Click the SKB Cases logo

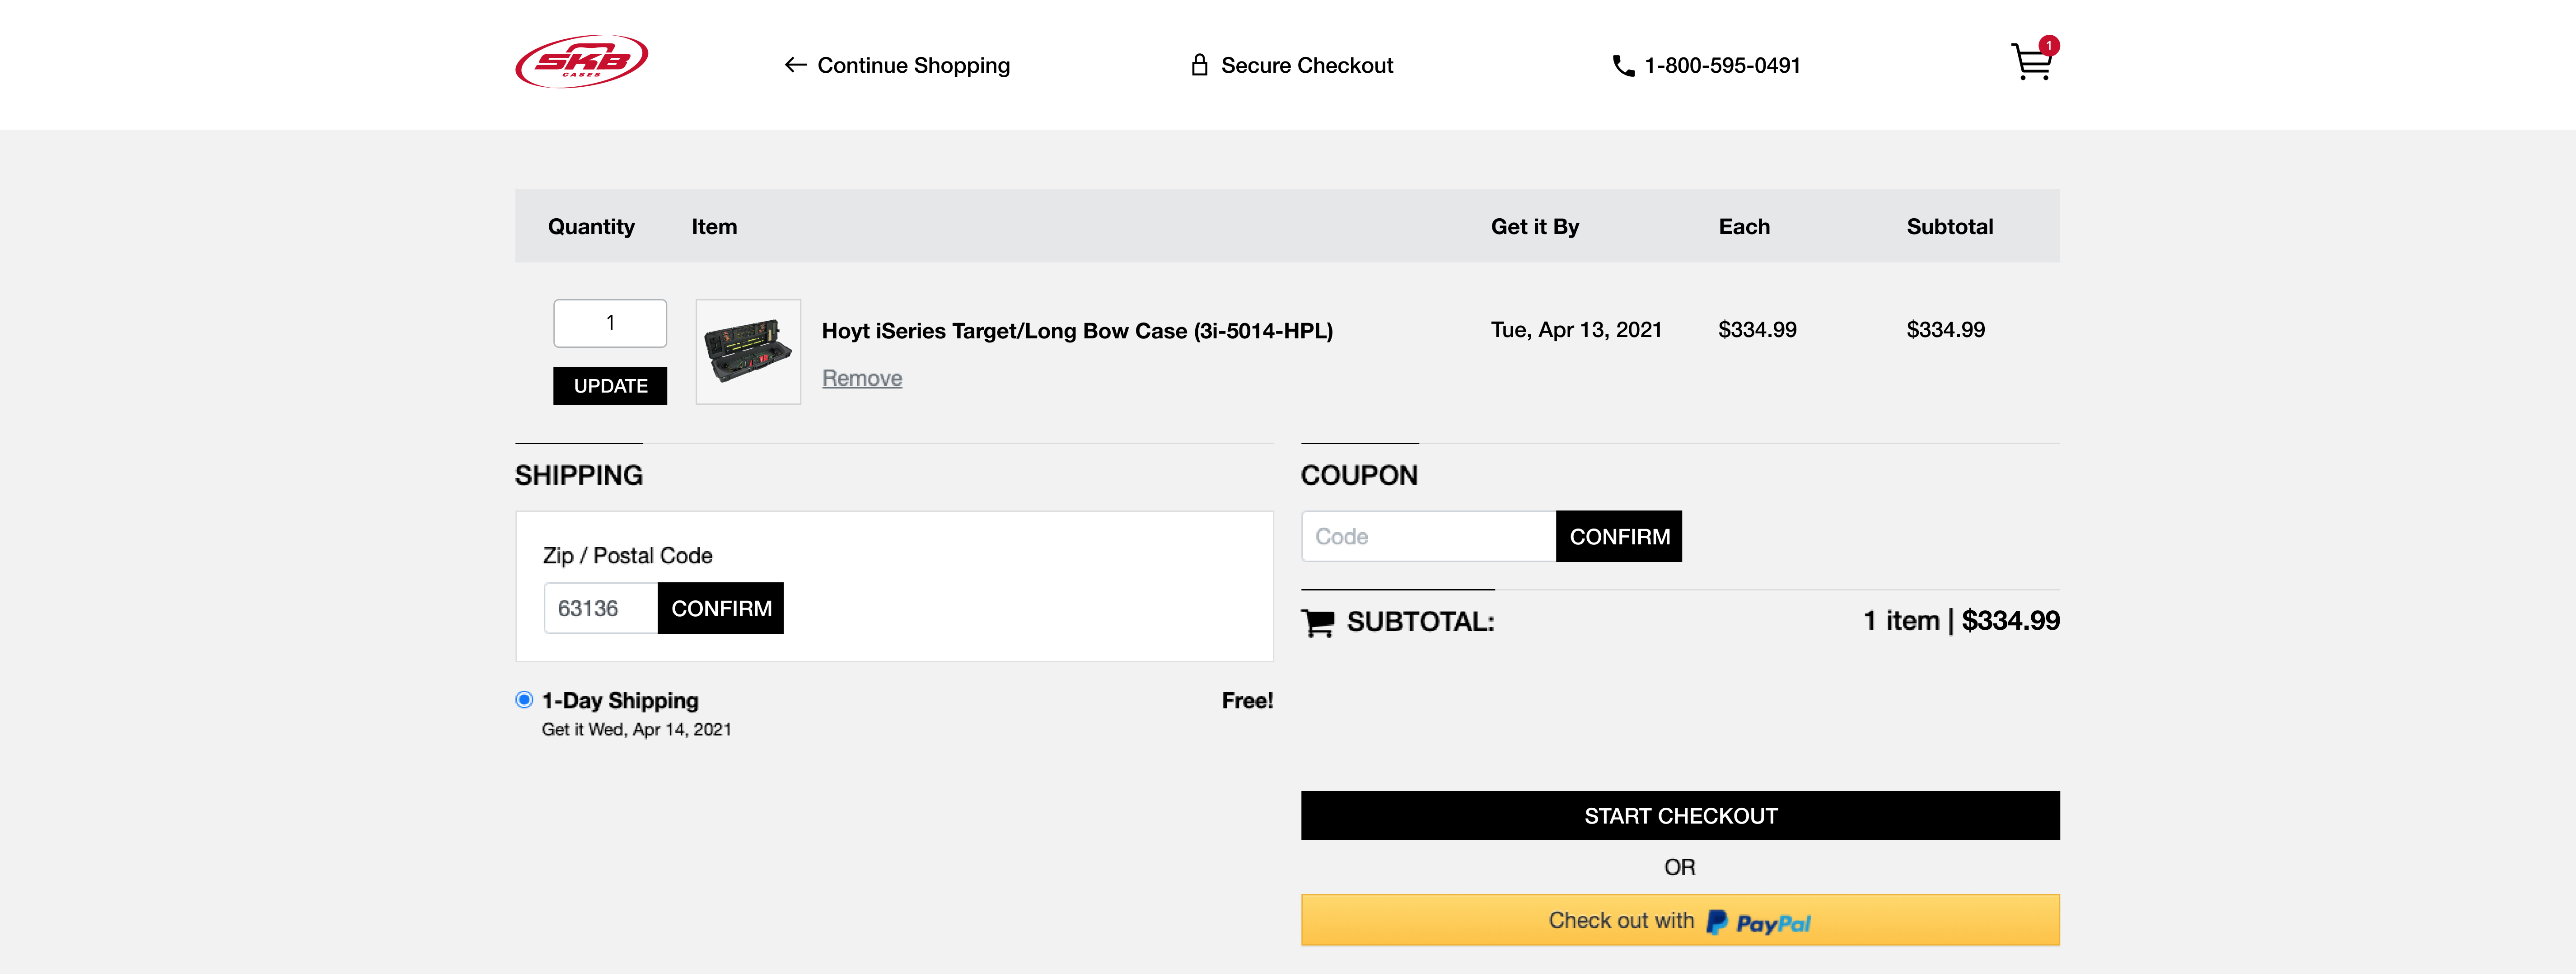581,62
